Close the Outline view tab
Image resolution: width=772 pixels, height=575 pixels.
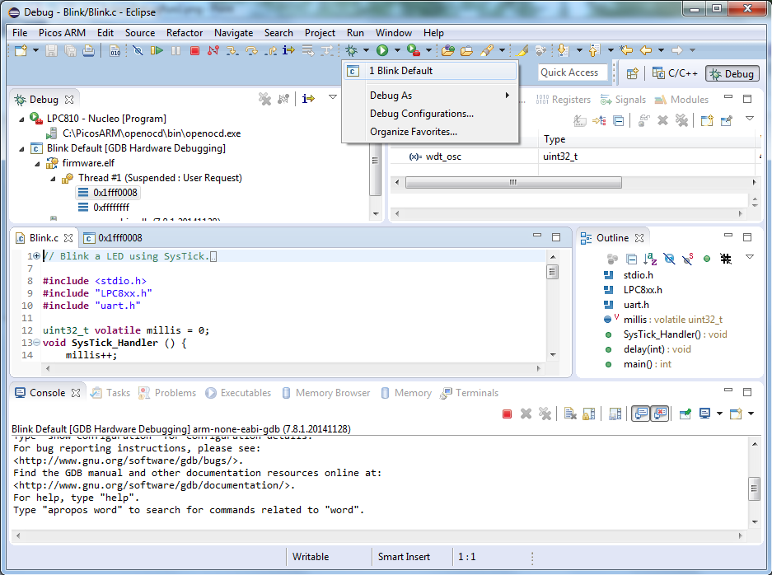(x=639, y=238)
